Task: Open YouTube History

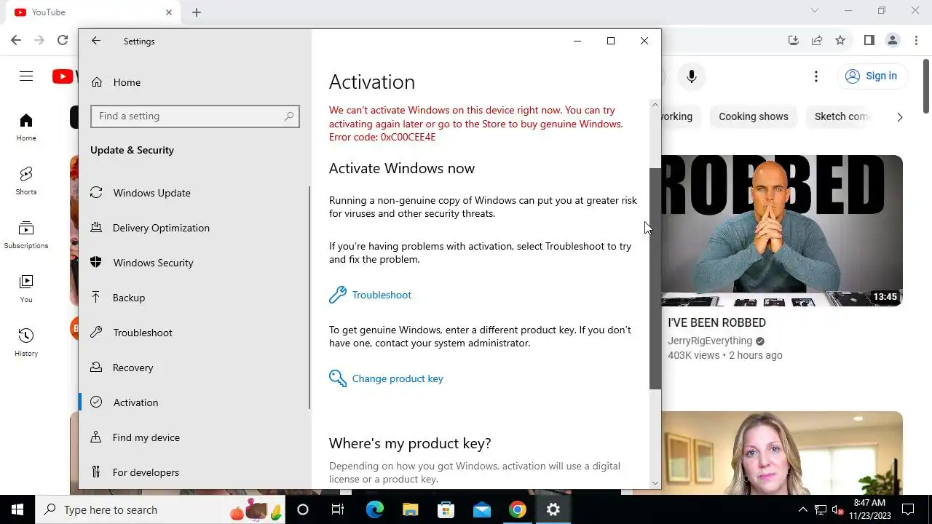Action: click(x=26, y=343)
